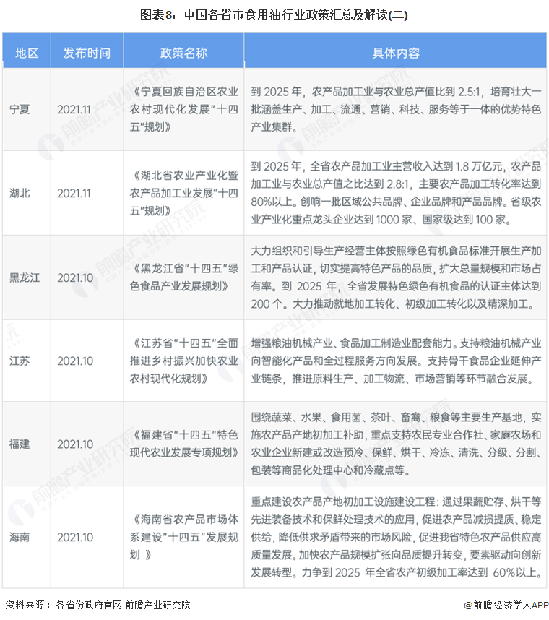Select the 2021.10 date in the 福建 row
Image resolution: width=549 pixels, height=620 pixels.
tap(75, 444)
